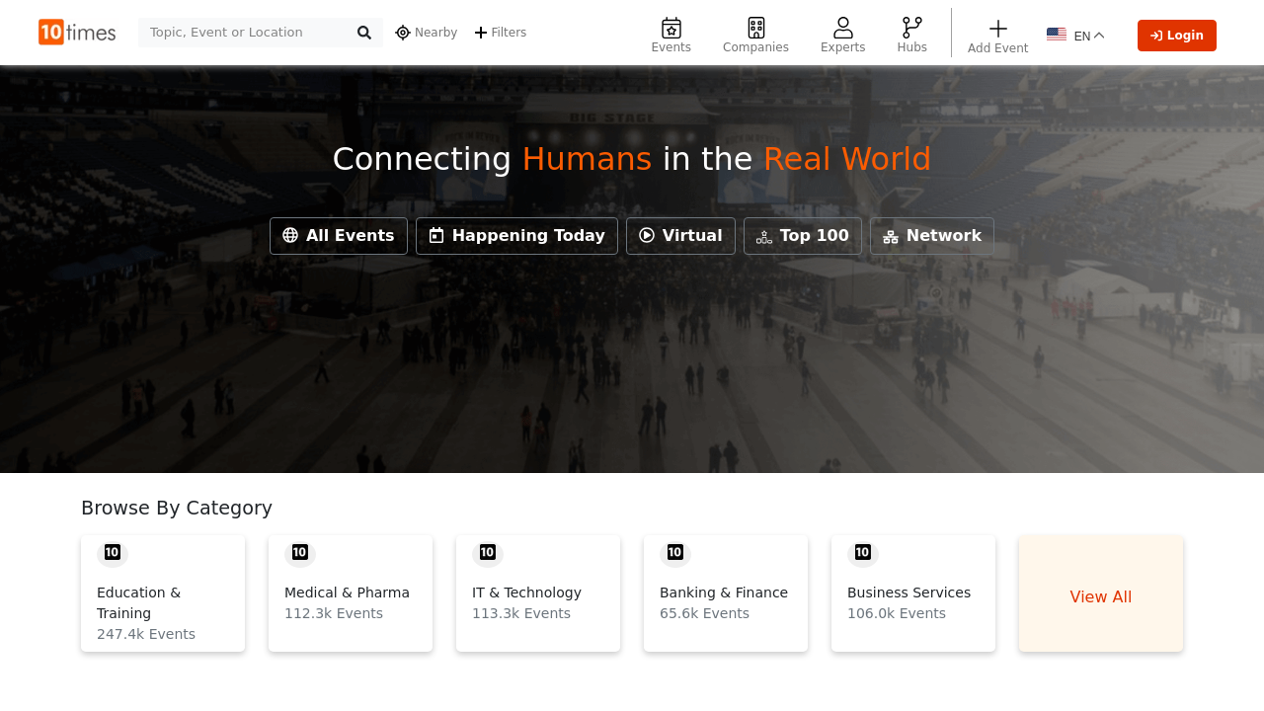
Task: Click the Medical & Pharma category icon
Action: [300, 552]
